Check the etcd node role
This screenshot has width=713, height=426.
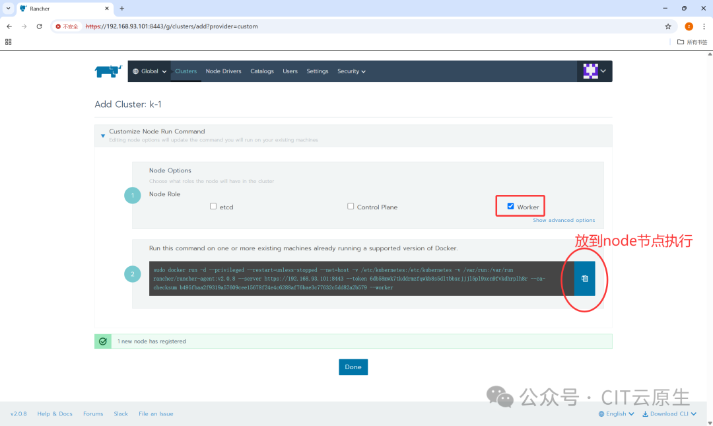point(213,206)
